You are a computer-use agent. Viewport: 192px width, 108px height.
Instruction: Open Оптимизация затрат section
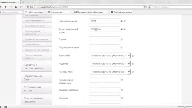click(37, 89)
